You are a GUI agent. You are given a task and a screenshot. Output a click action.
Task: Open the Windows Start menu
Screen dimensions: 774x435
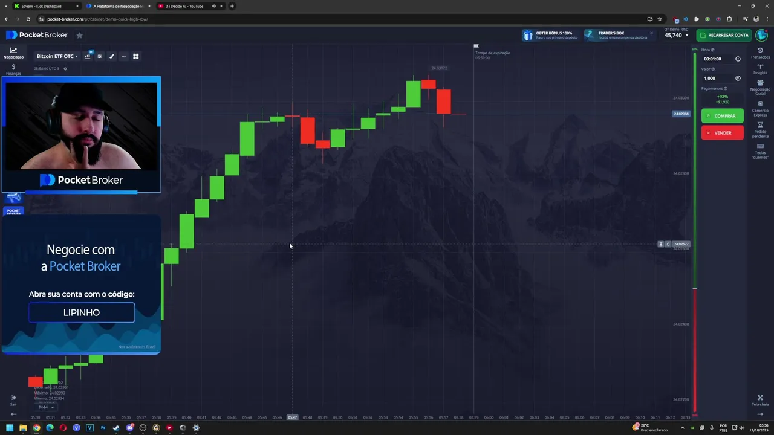[x=9, y=428]
